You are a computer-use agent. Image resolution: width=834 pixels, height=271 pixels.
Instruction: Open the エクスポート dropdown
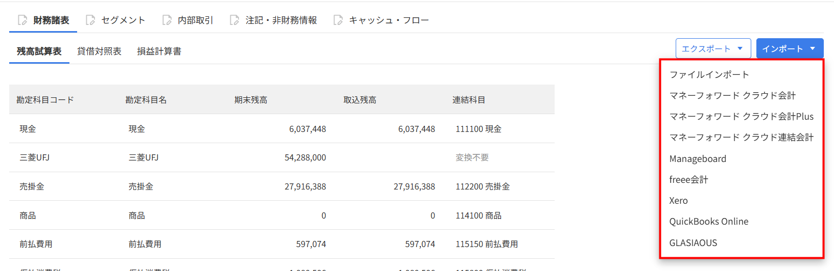(713, 49)
